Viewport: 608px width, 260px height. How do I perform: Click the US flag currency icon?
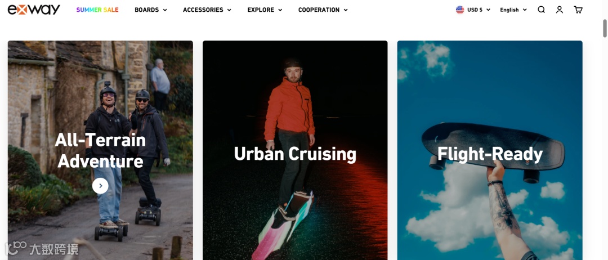coord(460,10)
